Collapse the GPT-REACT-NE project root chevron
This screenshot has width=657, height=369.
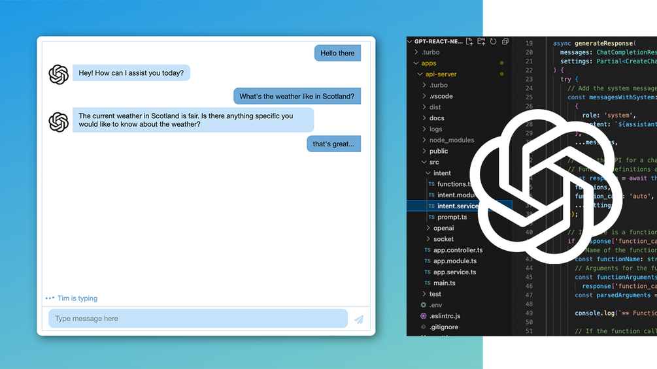pos(410,41)
